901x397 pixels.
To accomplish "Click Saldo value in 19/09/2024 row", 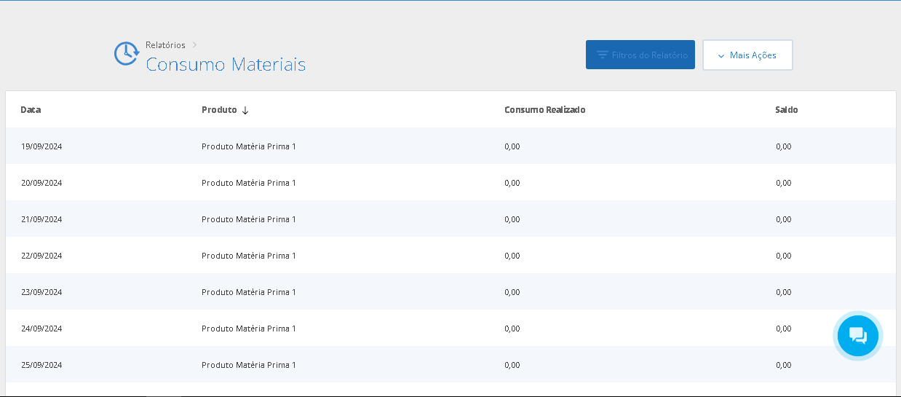I will click(x=783, y=146).
